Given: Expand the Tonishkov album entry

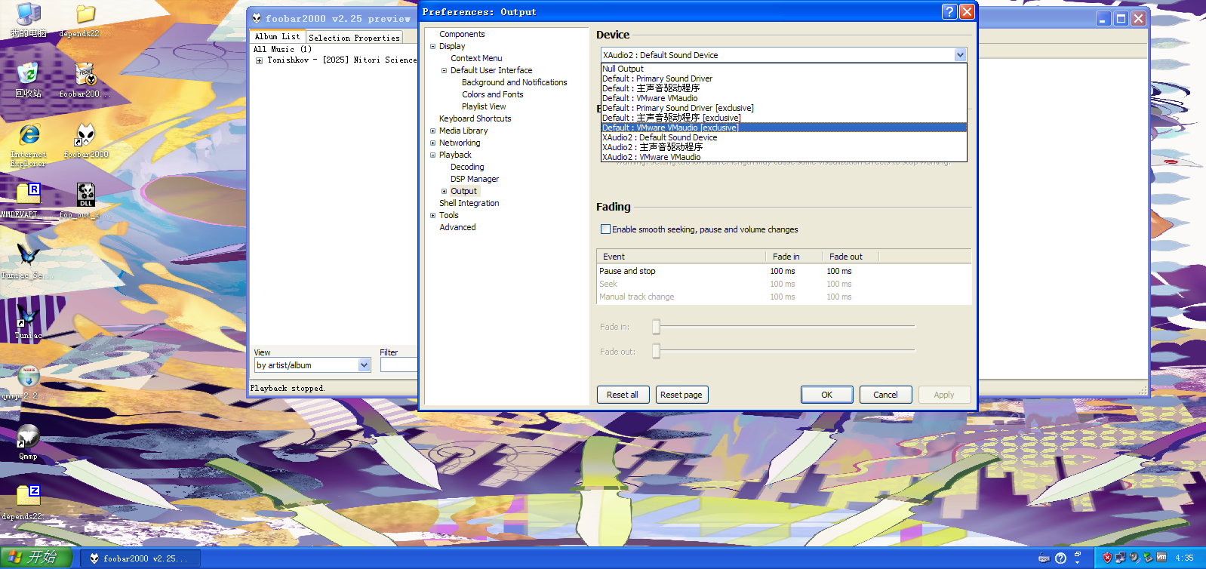Looking at the screenshot, I should pyautogui.click(x=259, y=60).
